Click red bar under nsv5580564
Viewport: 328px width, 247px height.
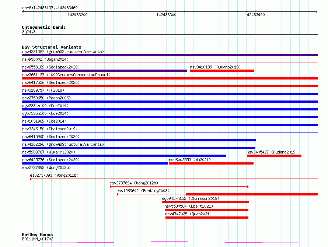[x=206, y=210]
